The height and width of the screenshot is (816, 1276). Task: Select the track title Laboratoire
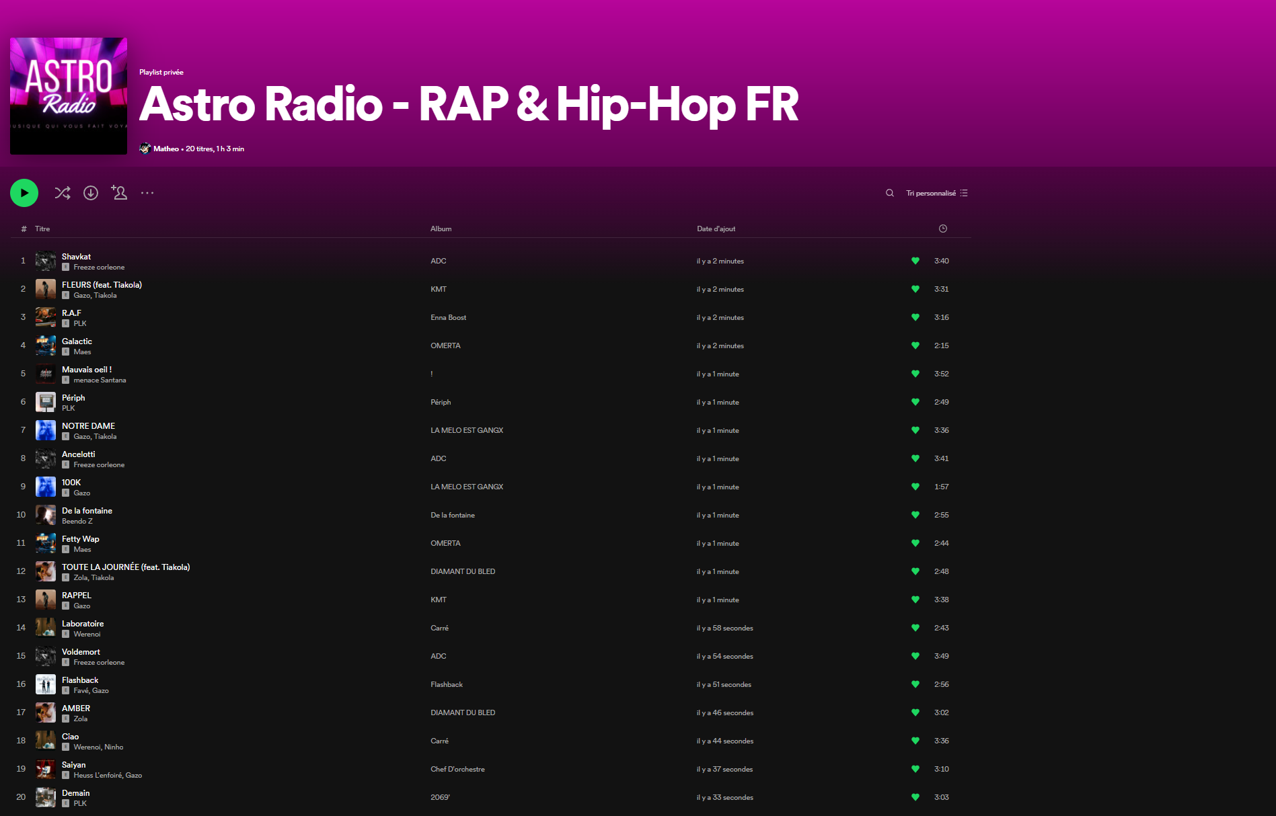(83, 624)
